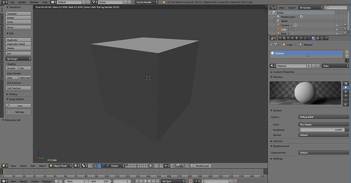351x183 pixels.
Task: Toggle Camera visibility eye in the outliner
Action: point(337,25)
